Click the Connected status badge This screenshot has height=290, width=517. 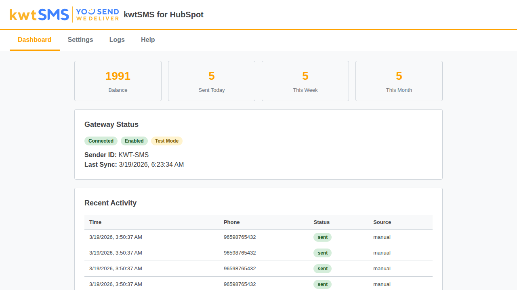pos(101,141)
